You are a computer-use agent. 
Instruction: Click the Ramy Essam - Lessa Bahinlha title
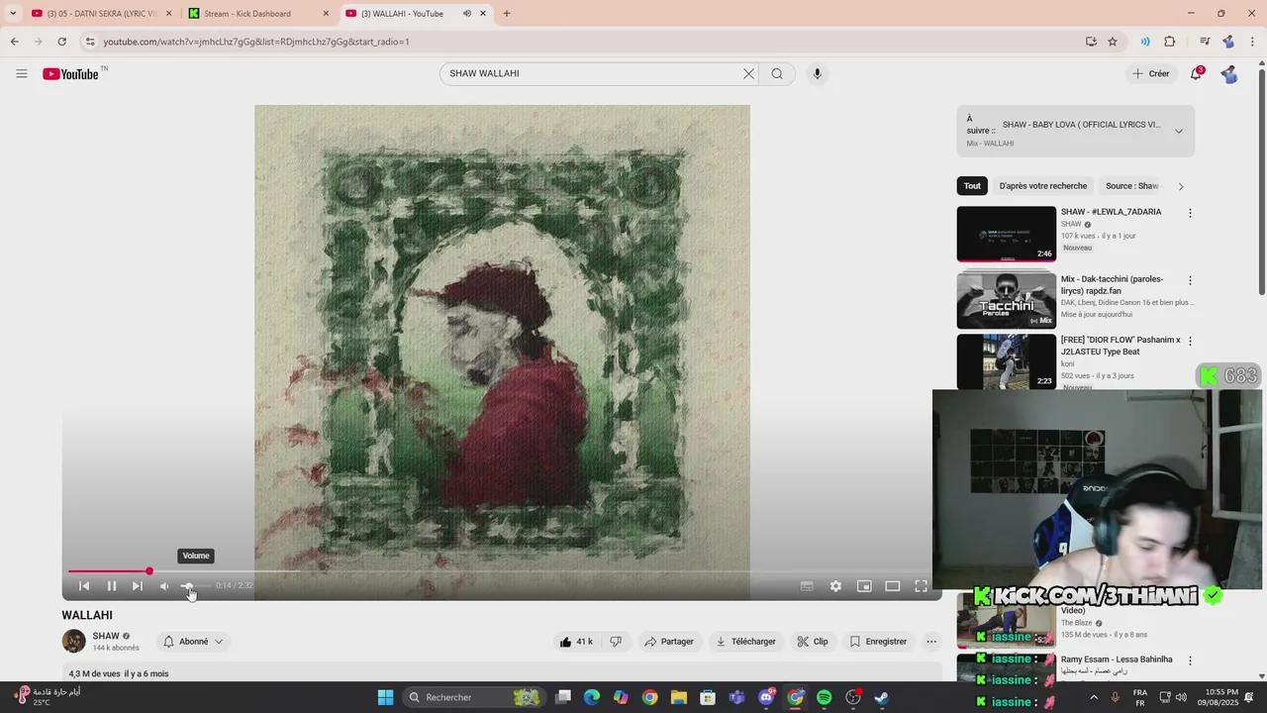(x=1117, y=660)
